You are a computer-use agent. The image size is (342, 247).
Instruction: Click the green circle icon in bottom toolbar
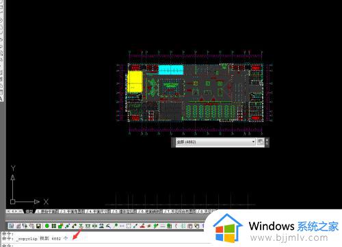pos(47,226)
